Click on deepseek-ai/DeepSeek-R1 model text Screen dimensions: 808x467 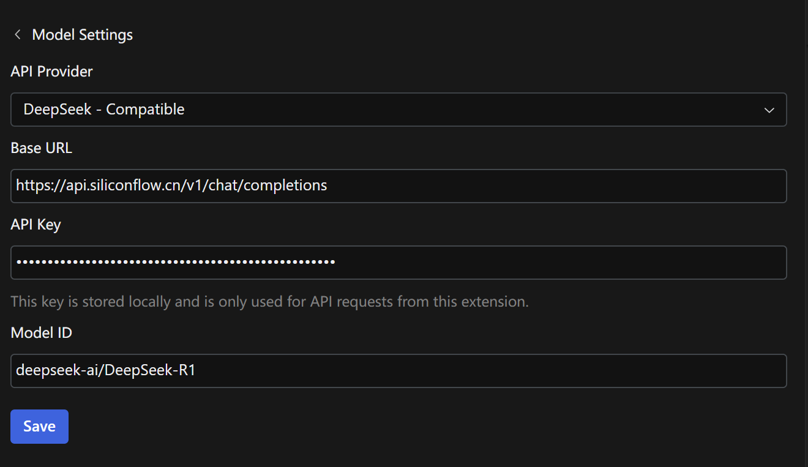click(x=105, y=371)
